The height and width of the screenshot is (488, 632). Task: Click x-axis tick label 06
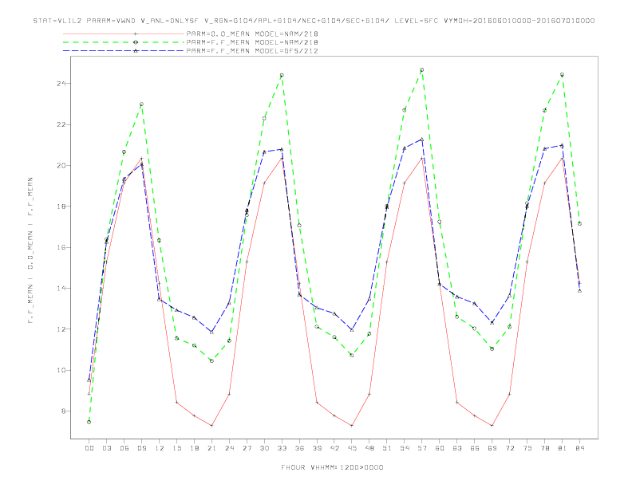pos(124,448)
